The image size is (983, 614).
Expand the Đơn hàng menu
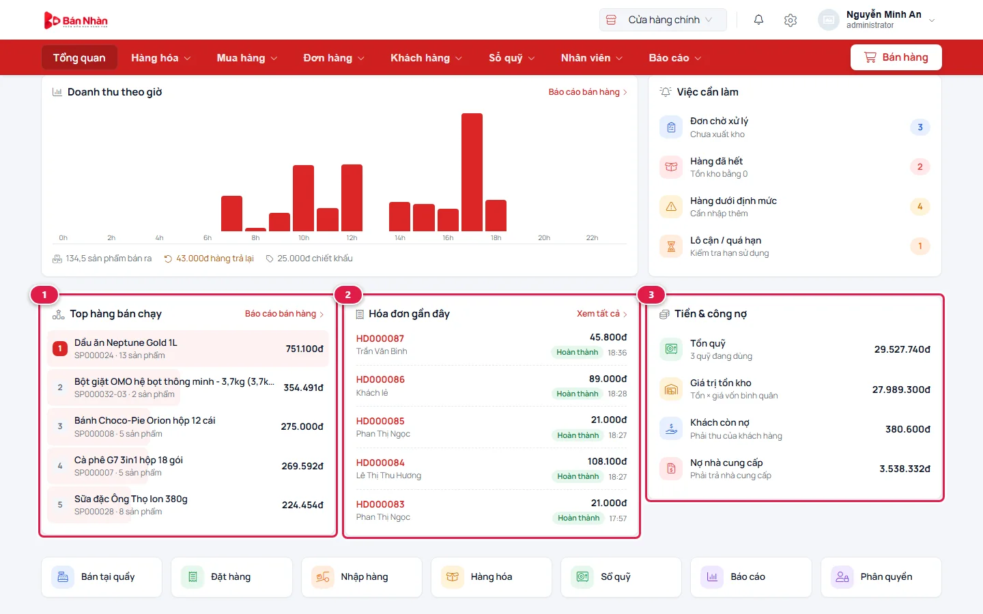click(x=334, y=58)
